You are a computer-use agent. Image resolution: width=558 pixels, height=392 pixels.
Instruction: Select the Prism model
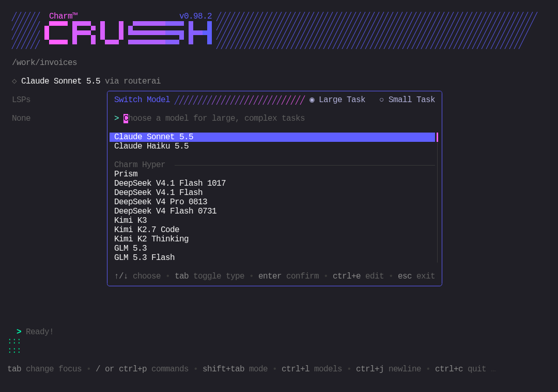[x=272, y=174]
